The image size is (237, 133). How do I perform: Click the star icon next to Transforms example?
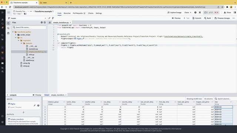tap(53, 11)
